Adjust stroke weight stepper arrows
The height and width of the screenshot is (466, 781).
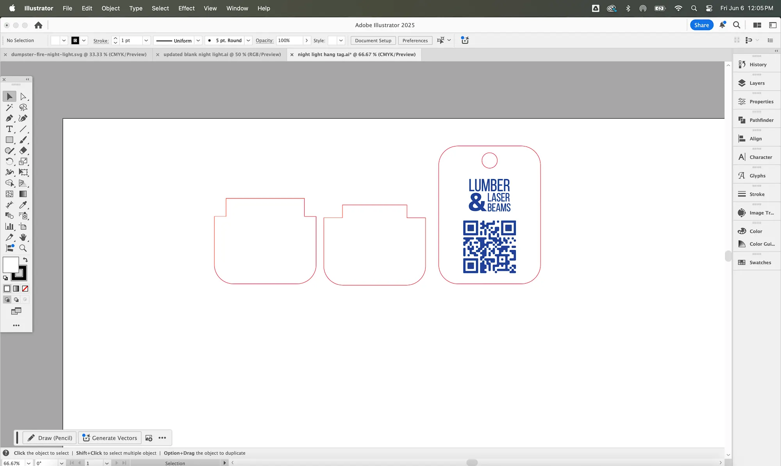click(115, 41)
